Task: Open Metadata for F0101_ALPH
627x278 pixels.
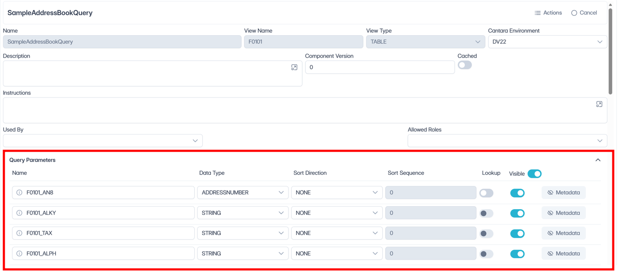Action: (x=564, y=254)
